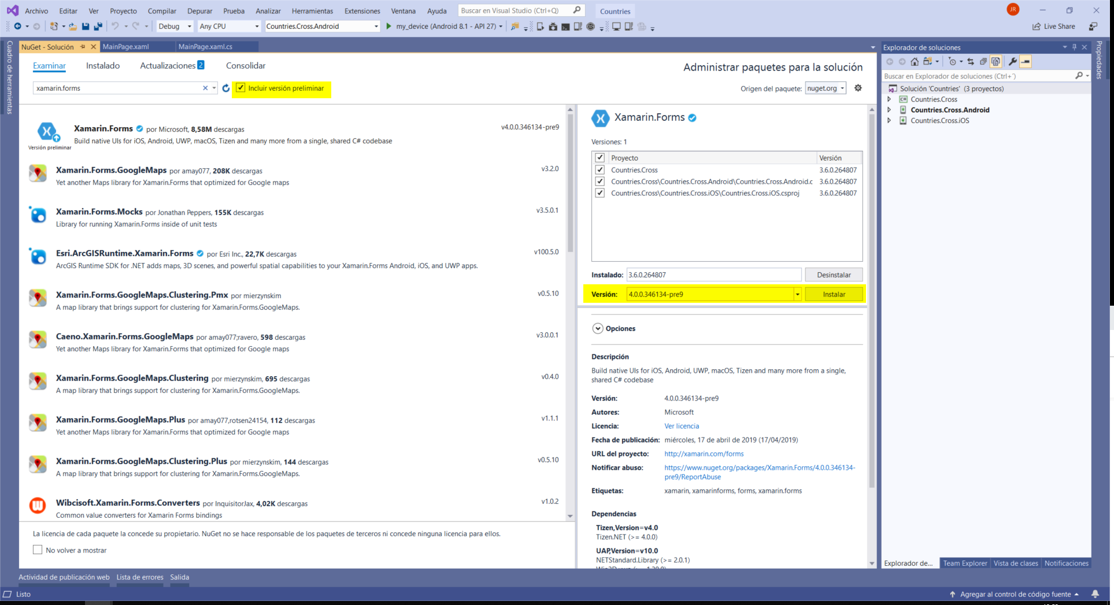Open the Debug configuration dropdown
1114x605 pixels.
[x=175, y=26]
